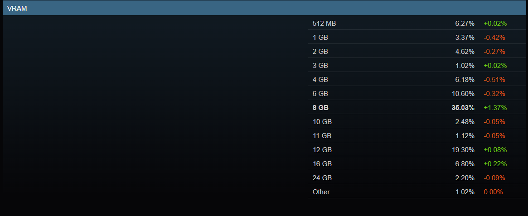Image resolution: width=528 pixels, height=216 pixels.
Task: Click the 35.03% share value
Action: (463, 108)
